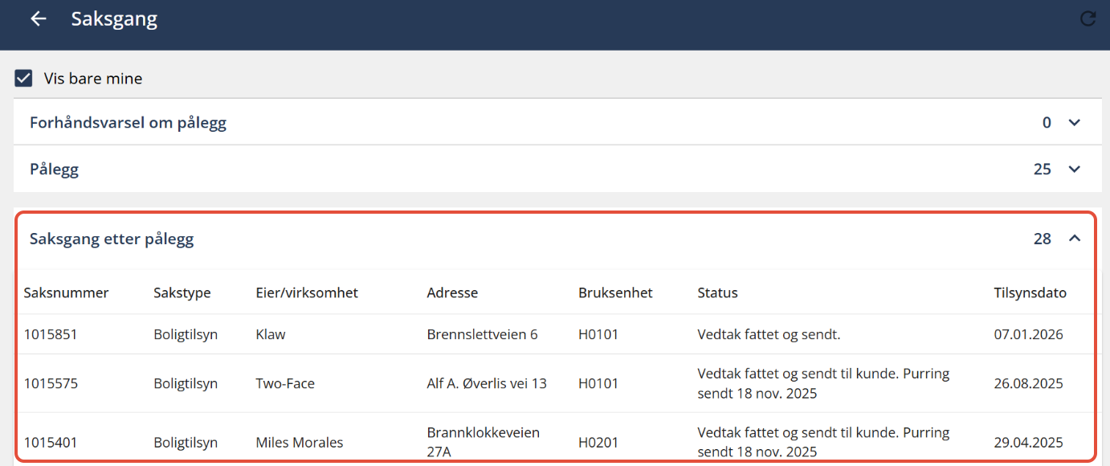The image size is (1110, 466).
Task: Click the Saksgang page title
Action: click(114, 19)
